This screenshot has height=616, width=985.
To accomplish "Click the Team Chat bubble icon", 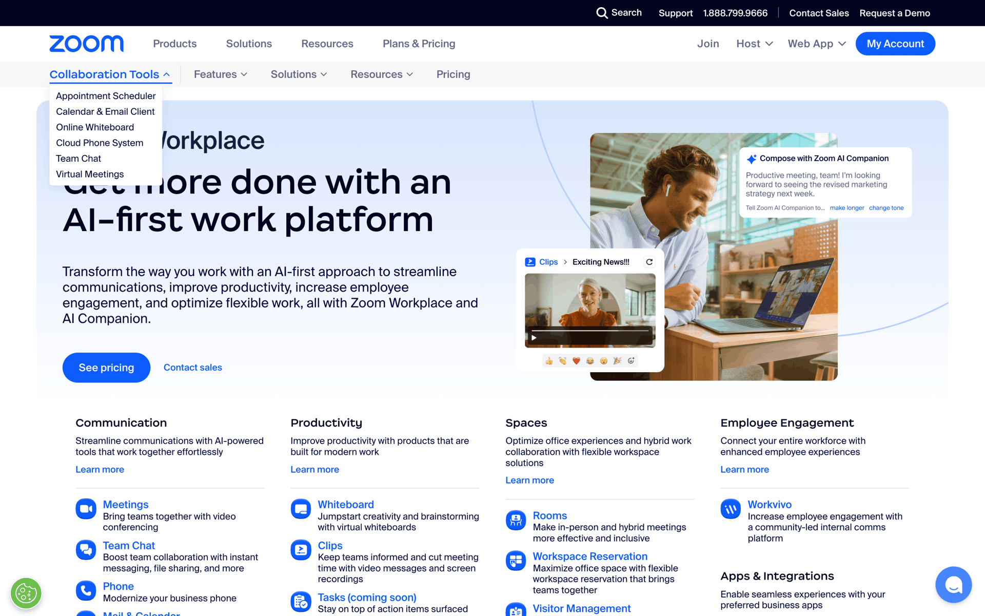I will point(86,550).
